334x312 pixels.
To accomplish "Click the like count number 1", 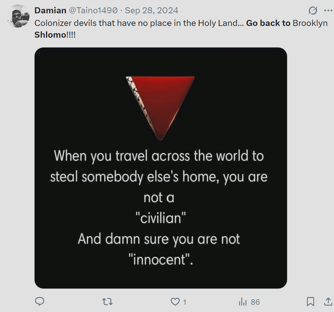I will tap(184, 302).
